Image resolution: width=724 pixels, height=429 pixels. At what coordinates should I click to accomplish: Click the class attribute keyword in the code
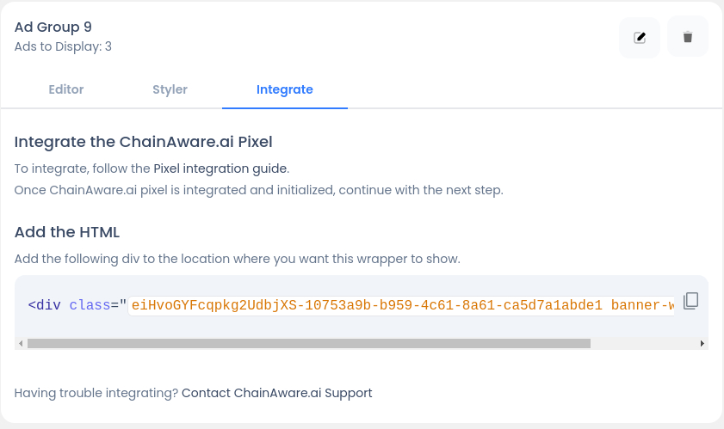pyautogui.click(x=90, y=304)
